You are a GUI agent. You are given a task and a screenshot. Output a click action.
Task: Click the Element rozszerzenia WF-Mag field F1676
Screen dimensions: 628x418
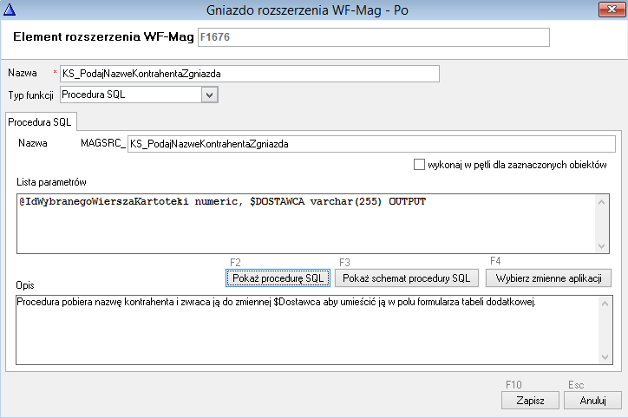point(373,37)
